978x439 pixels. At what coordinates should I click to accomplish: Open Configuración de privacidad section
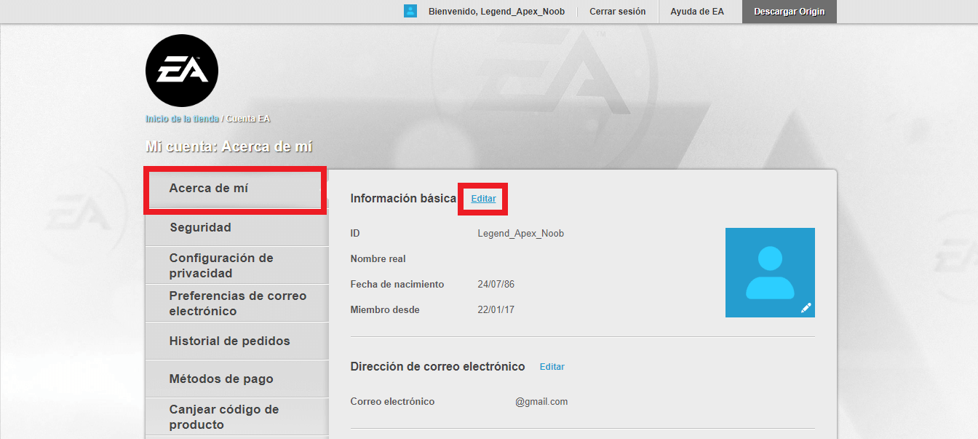[236, 266]
